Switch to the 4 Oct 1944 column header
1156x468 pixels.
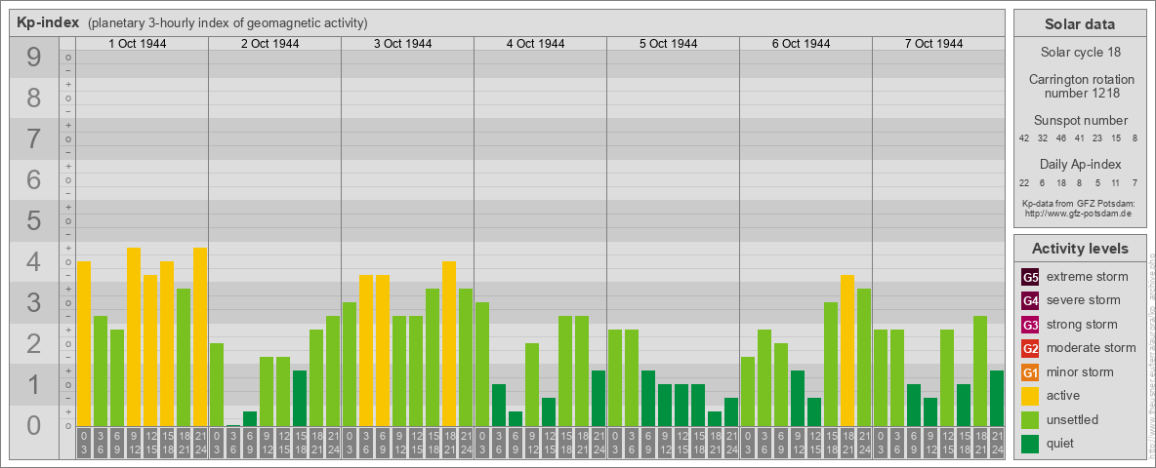(540, 44)
